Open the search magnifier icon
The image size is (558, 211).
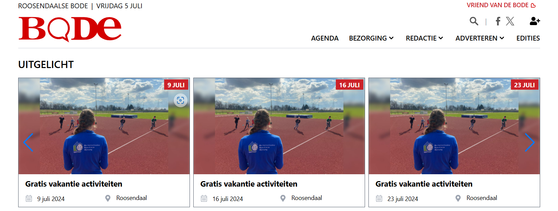click(474, 21)
